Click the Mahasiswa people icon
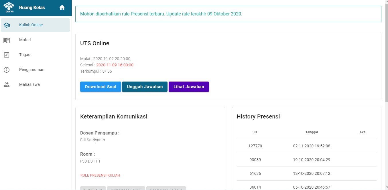This screenshot has height=190, width=388. tap(7, 85)
